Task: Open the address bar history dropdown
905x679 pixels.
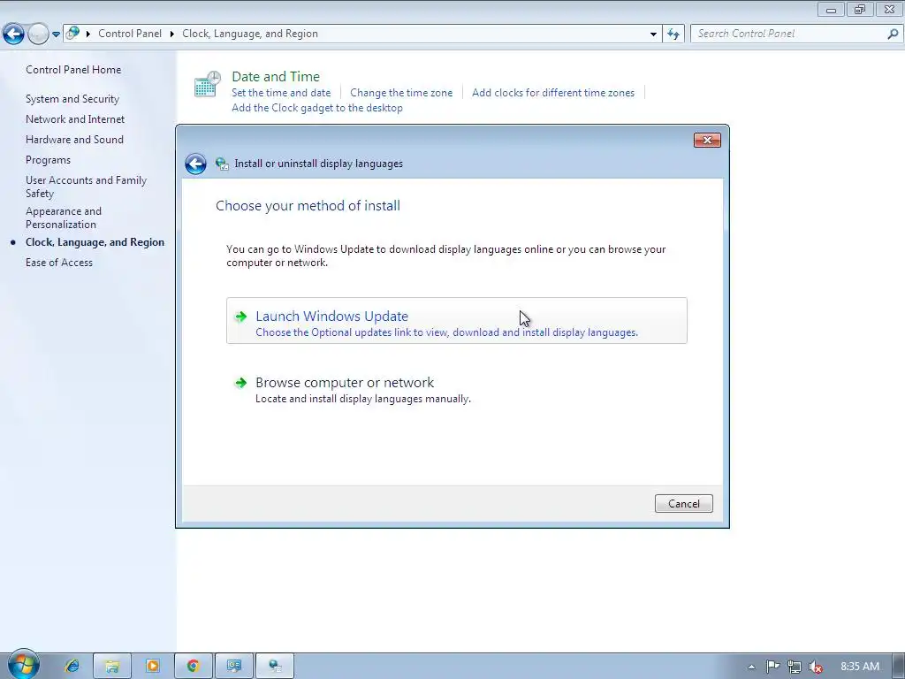Action: [653, 34]
